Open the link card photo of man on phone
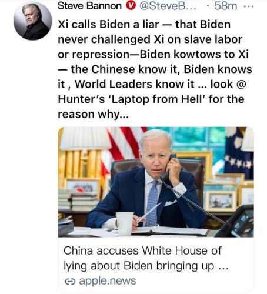267x294 pixels. 156,182
